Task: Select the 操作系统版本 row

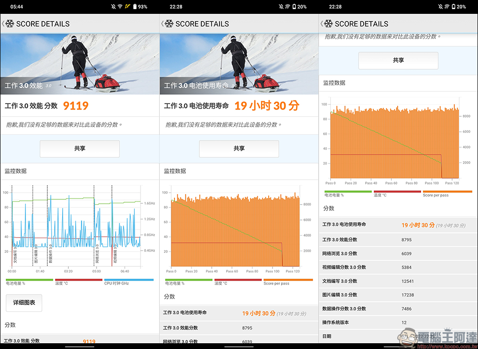Action: pos(398,323)
